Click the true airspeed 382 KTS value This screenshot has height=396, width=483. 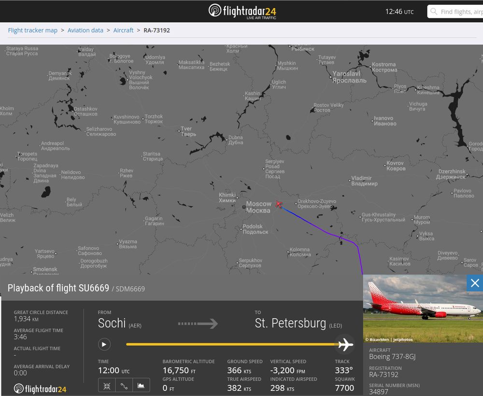(x=239, y=388)
